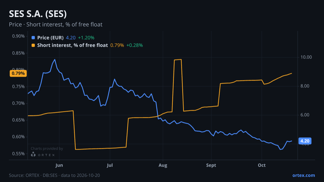
Task: Select 'Short interest, % of free float' legend label
Action: pos(73,45)
